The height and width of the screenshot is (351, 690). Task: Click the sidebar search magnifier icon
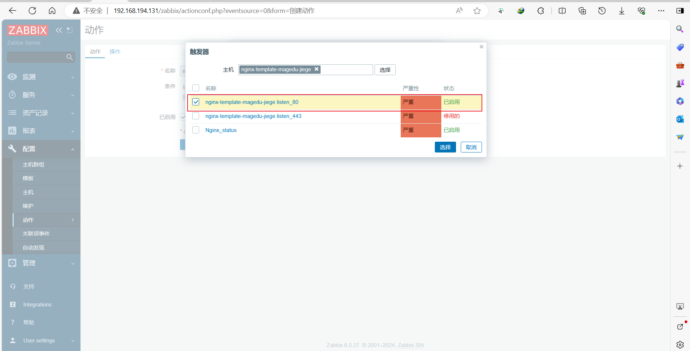coord(69,57)
